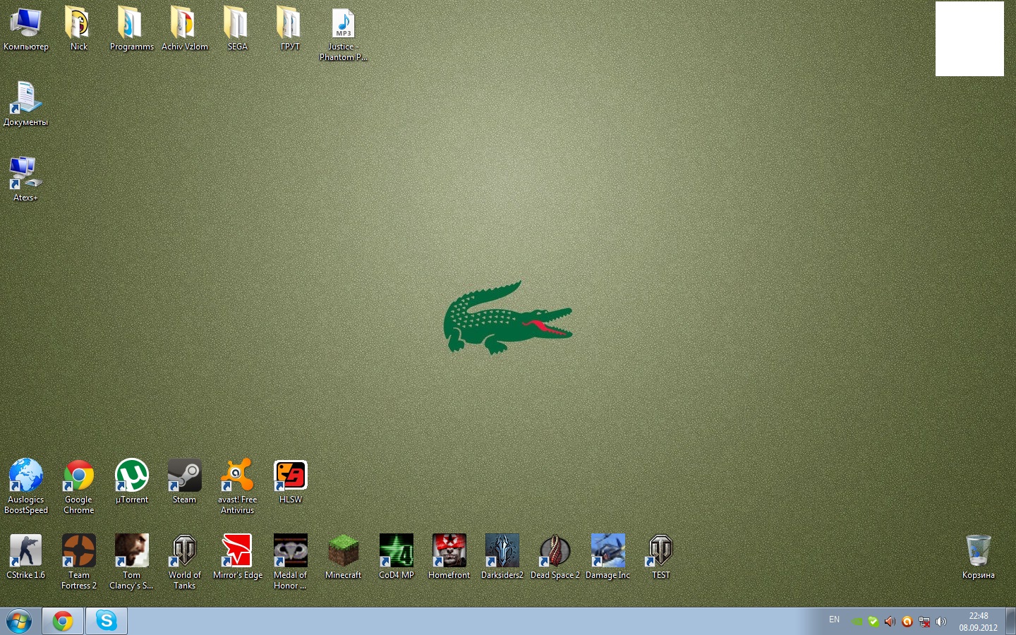Open Chrome from the taskbar

pyautogui.click(x=63, y=621)
